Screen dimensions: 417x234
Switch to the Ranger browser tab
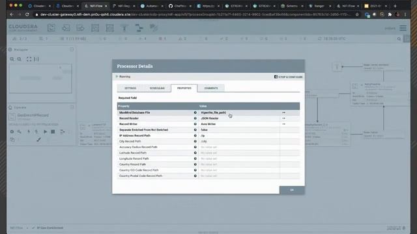[x=319, y=6]
